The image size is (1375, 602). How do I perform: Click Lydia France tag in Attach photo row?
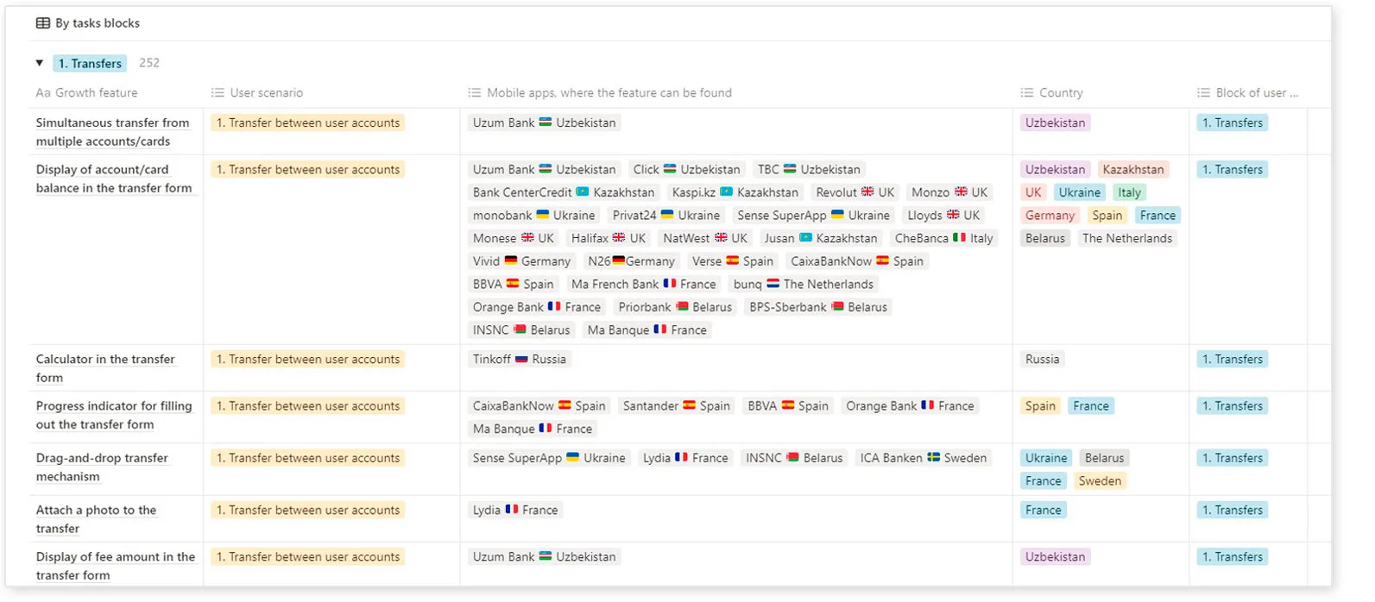514,510
